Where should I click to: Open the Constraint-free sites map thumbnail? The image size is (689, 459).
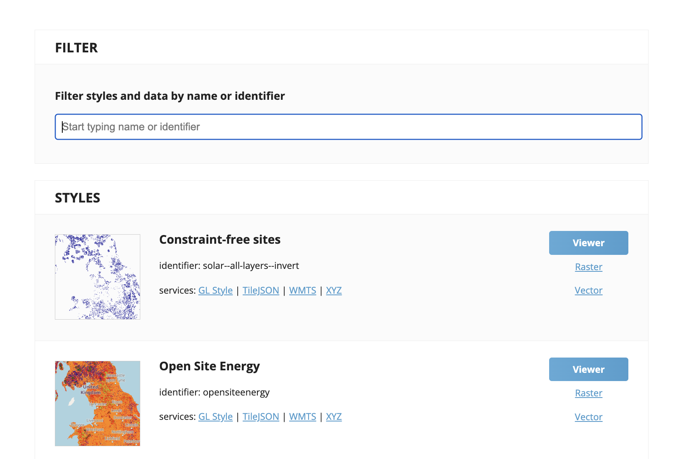click(97, 277)
